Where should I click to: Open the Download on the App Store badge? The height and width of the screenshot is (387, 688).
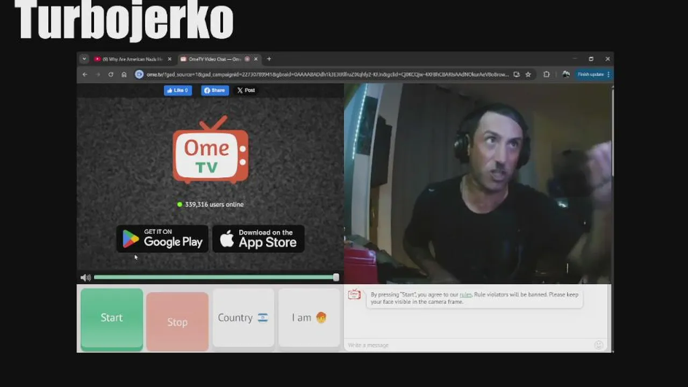pyautogui.click(x=259, y=239)
